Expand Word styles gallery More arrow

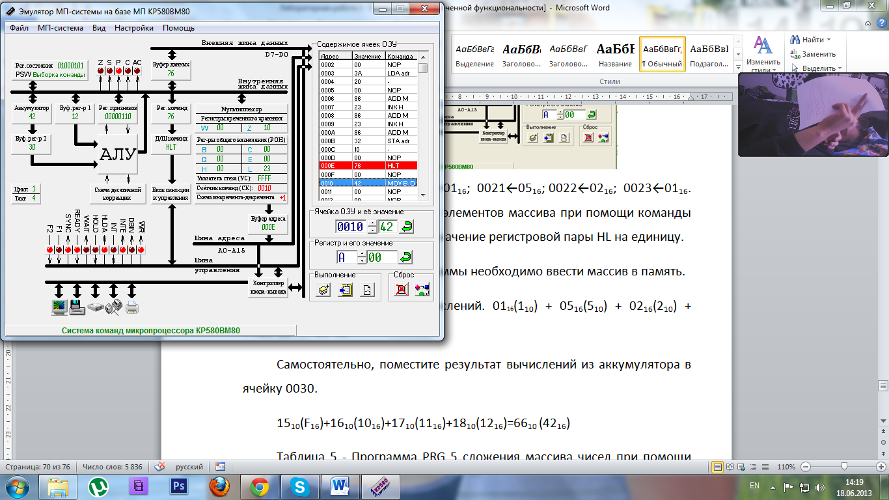[x=737, y=66]
